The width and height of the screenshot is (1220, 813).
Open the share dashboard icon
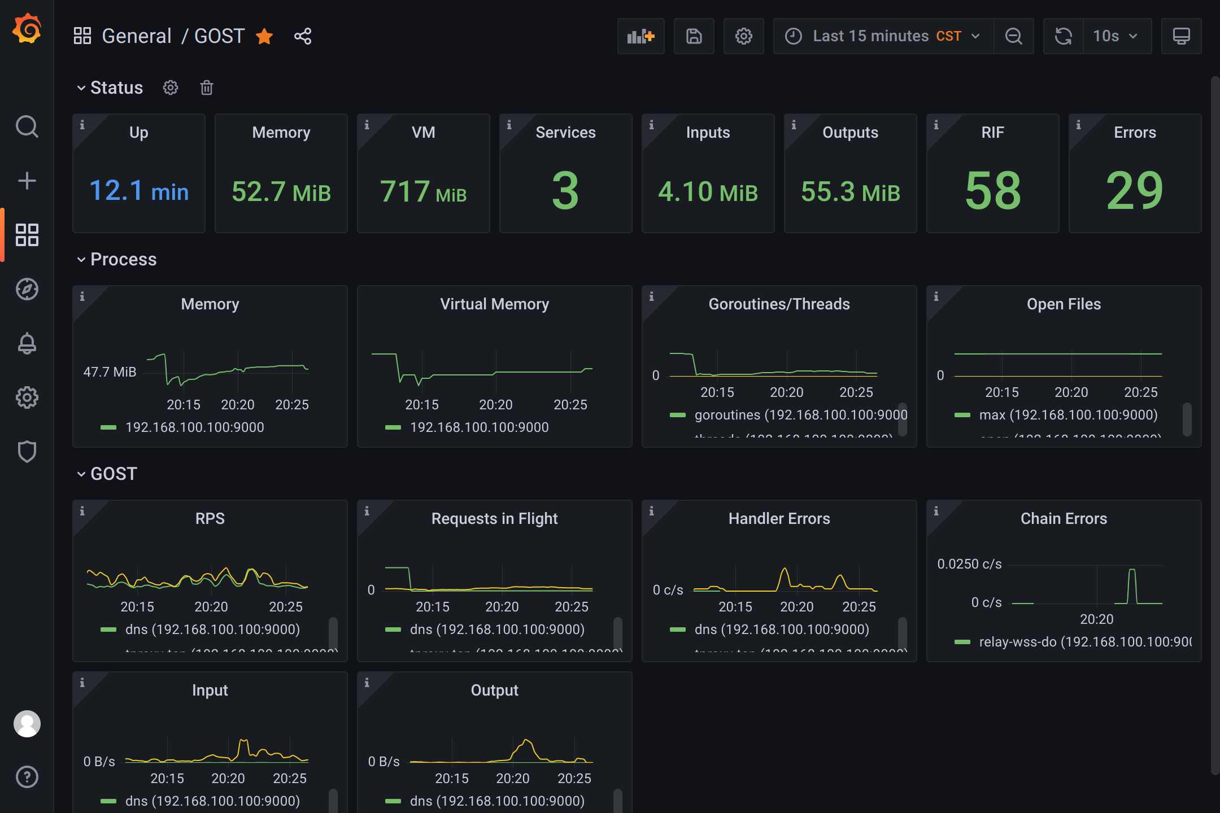point(303,36)
